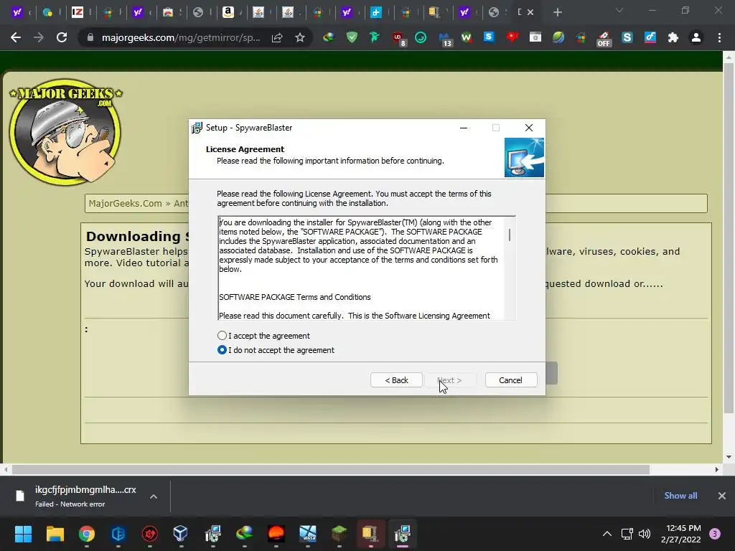The image size is (735, 551).
Task: Go forward in Chrome browser
Action: [39, 37]
